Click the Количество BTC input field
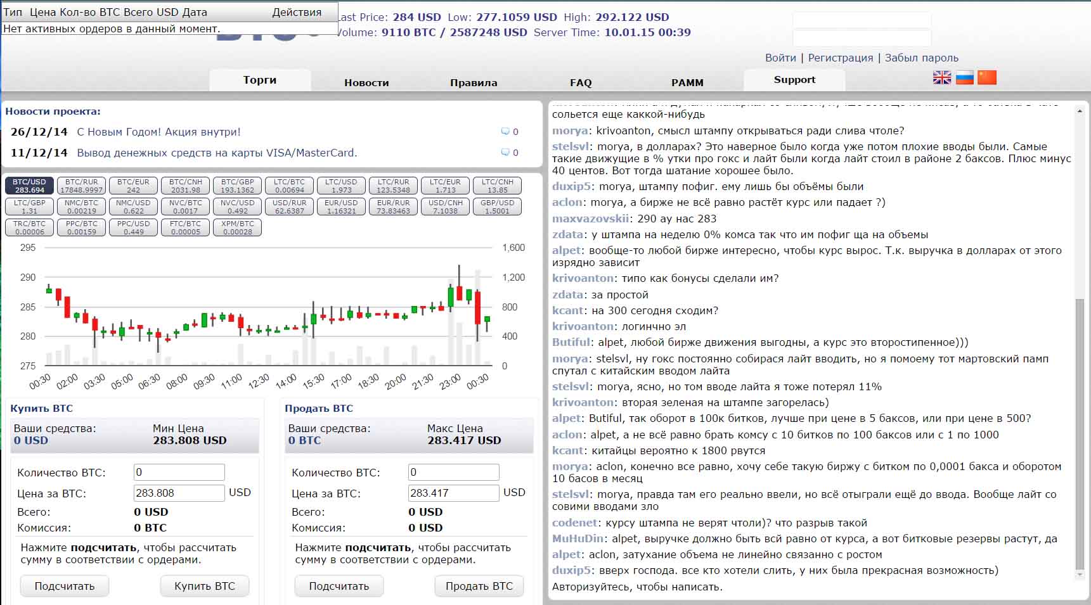 pyautogui.click(x=179, y=472)
